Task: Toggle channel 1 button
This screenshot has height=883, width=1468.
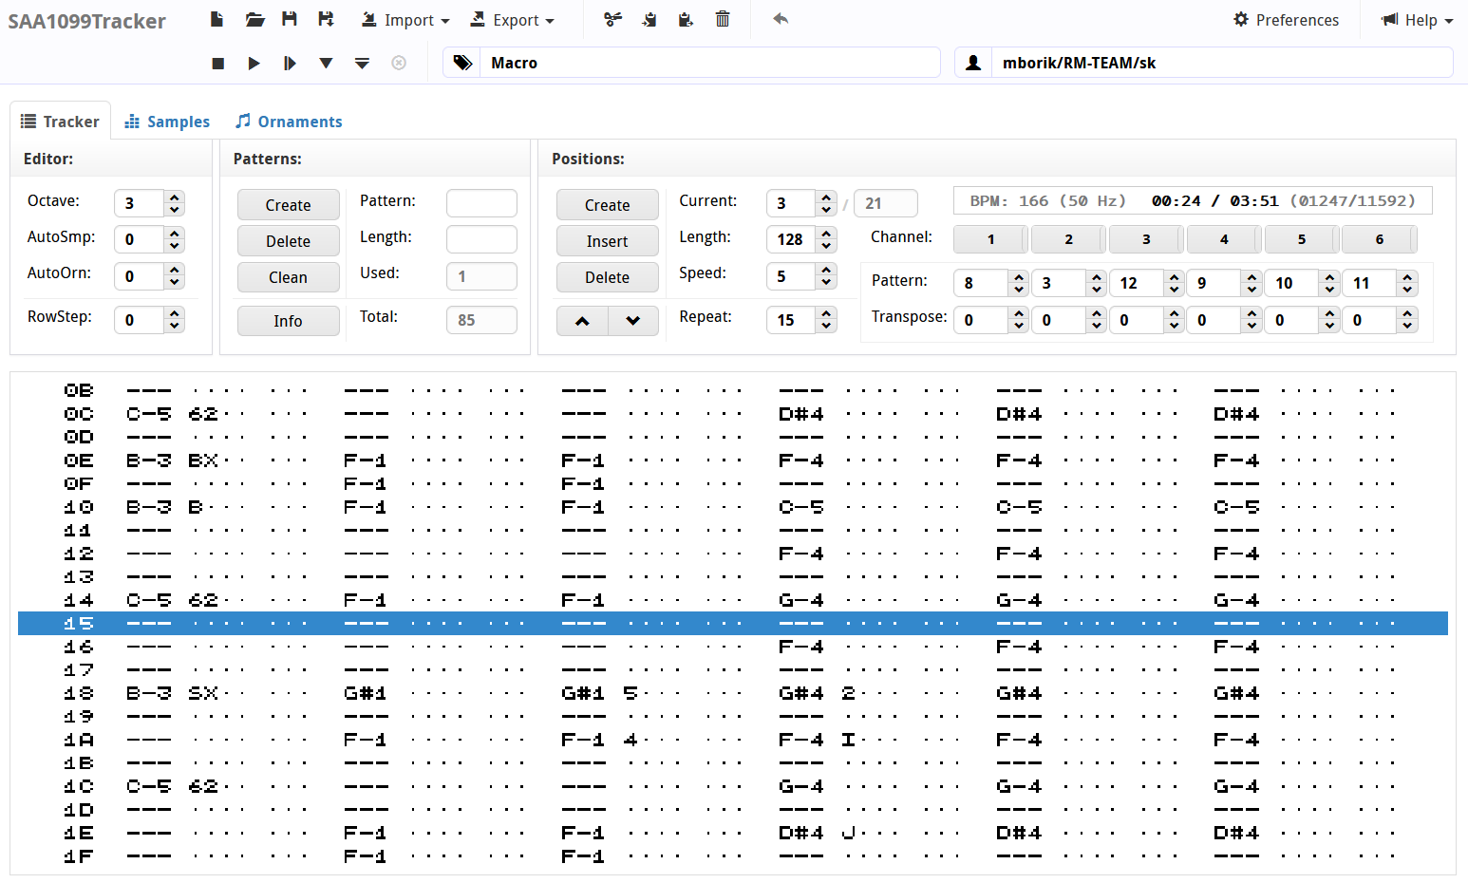Action: click(x=990, y=239)
